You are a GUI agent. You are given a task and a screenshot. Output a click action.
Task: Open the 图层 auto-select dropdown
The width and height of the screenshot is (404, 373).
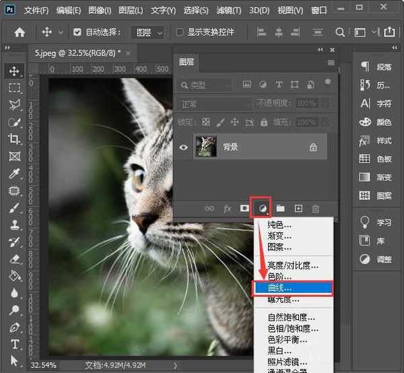(149, 32)
